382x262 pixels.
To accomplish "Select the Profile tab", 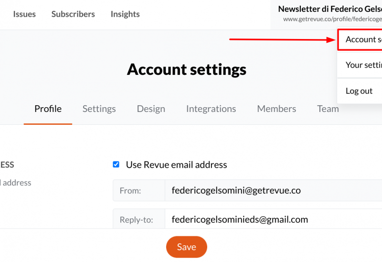I will 48,109.
